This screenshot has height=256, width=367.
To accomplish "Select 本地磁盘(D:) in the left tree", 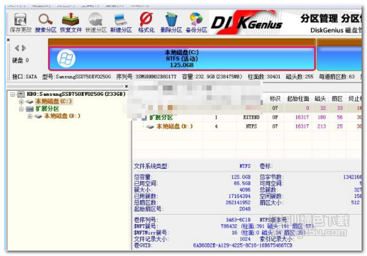I will (62, 116).
